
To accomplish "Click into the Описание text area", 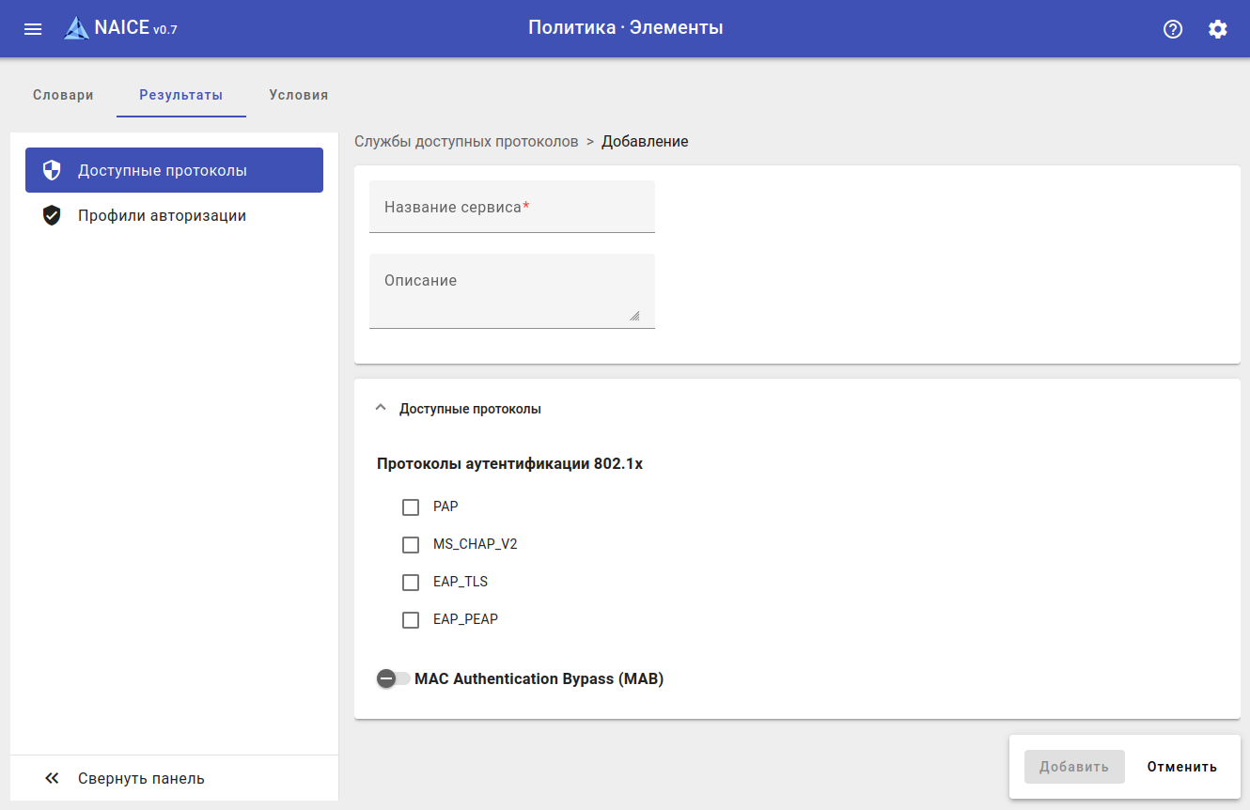I will click(511, 291).
